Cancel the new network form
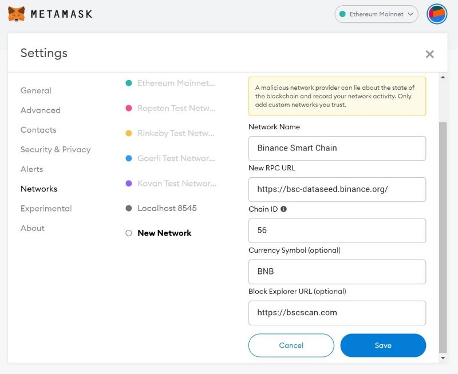Viewport: 458px width, 374px height. coord(291,345)
